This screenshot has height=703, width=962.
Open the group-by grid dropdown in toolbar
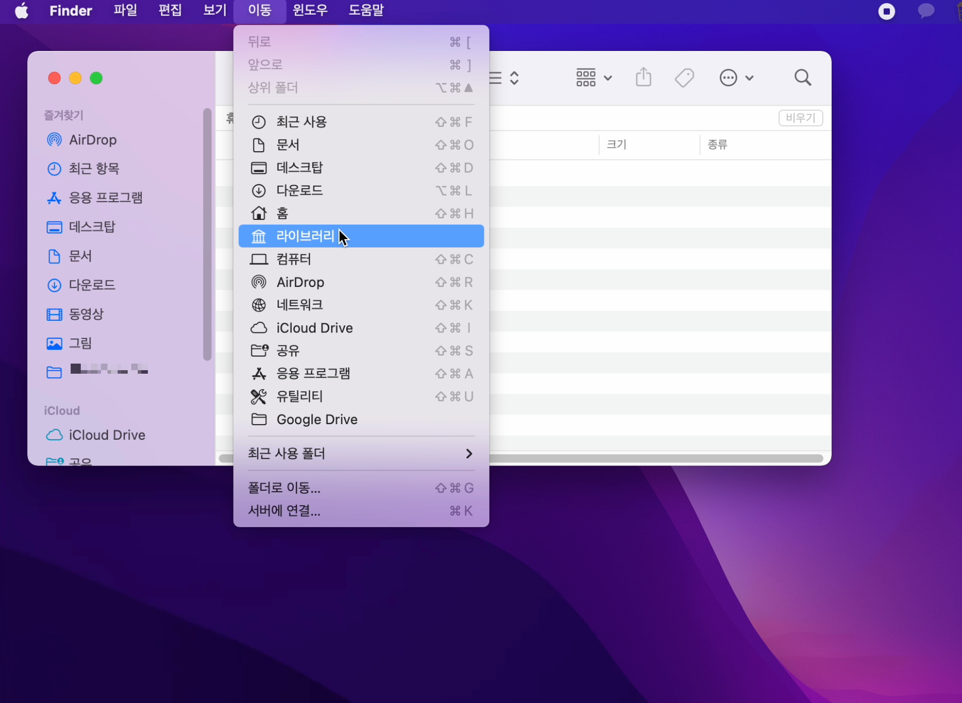(x=594, y=78)
